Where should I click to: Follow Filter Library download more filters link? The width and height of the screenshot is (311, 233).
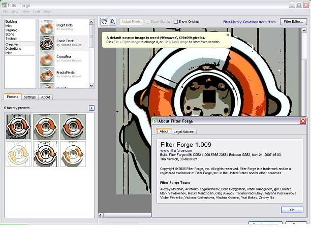tap(250, 22)
